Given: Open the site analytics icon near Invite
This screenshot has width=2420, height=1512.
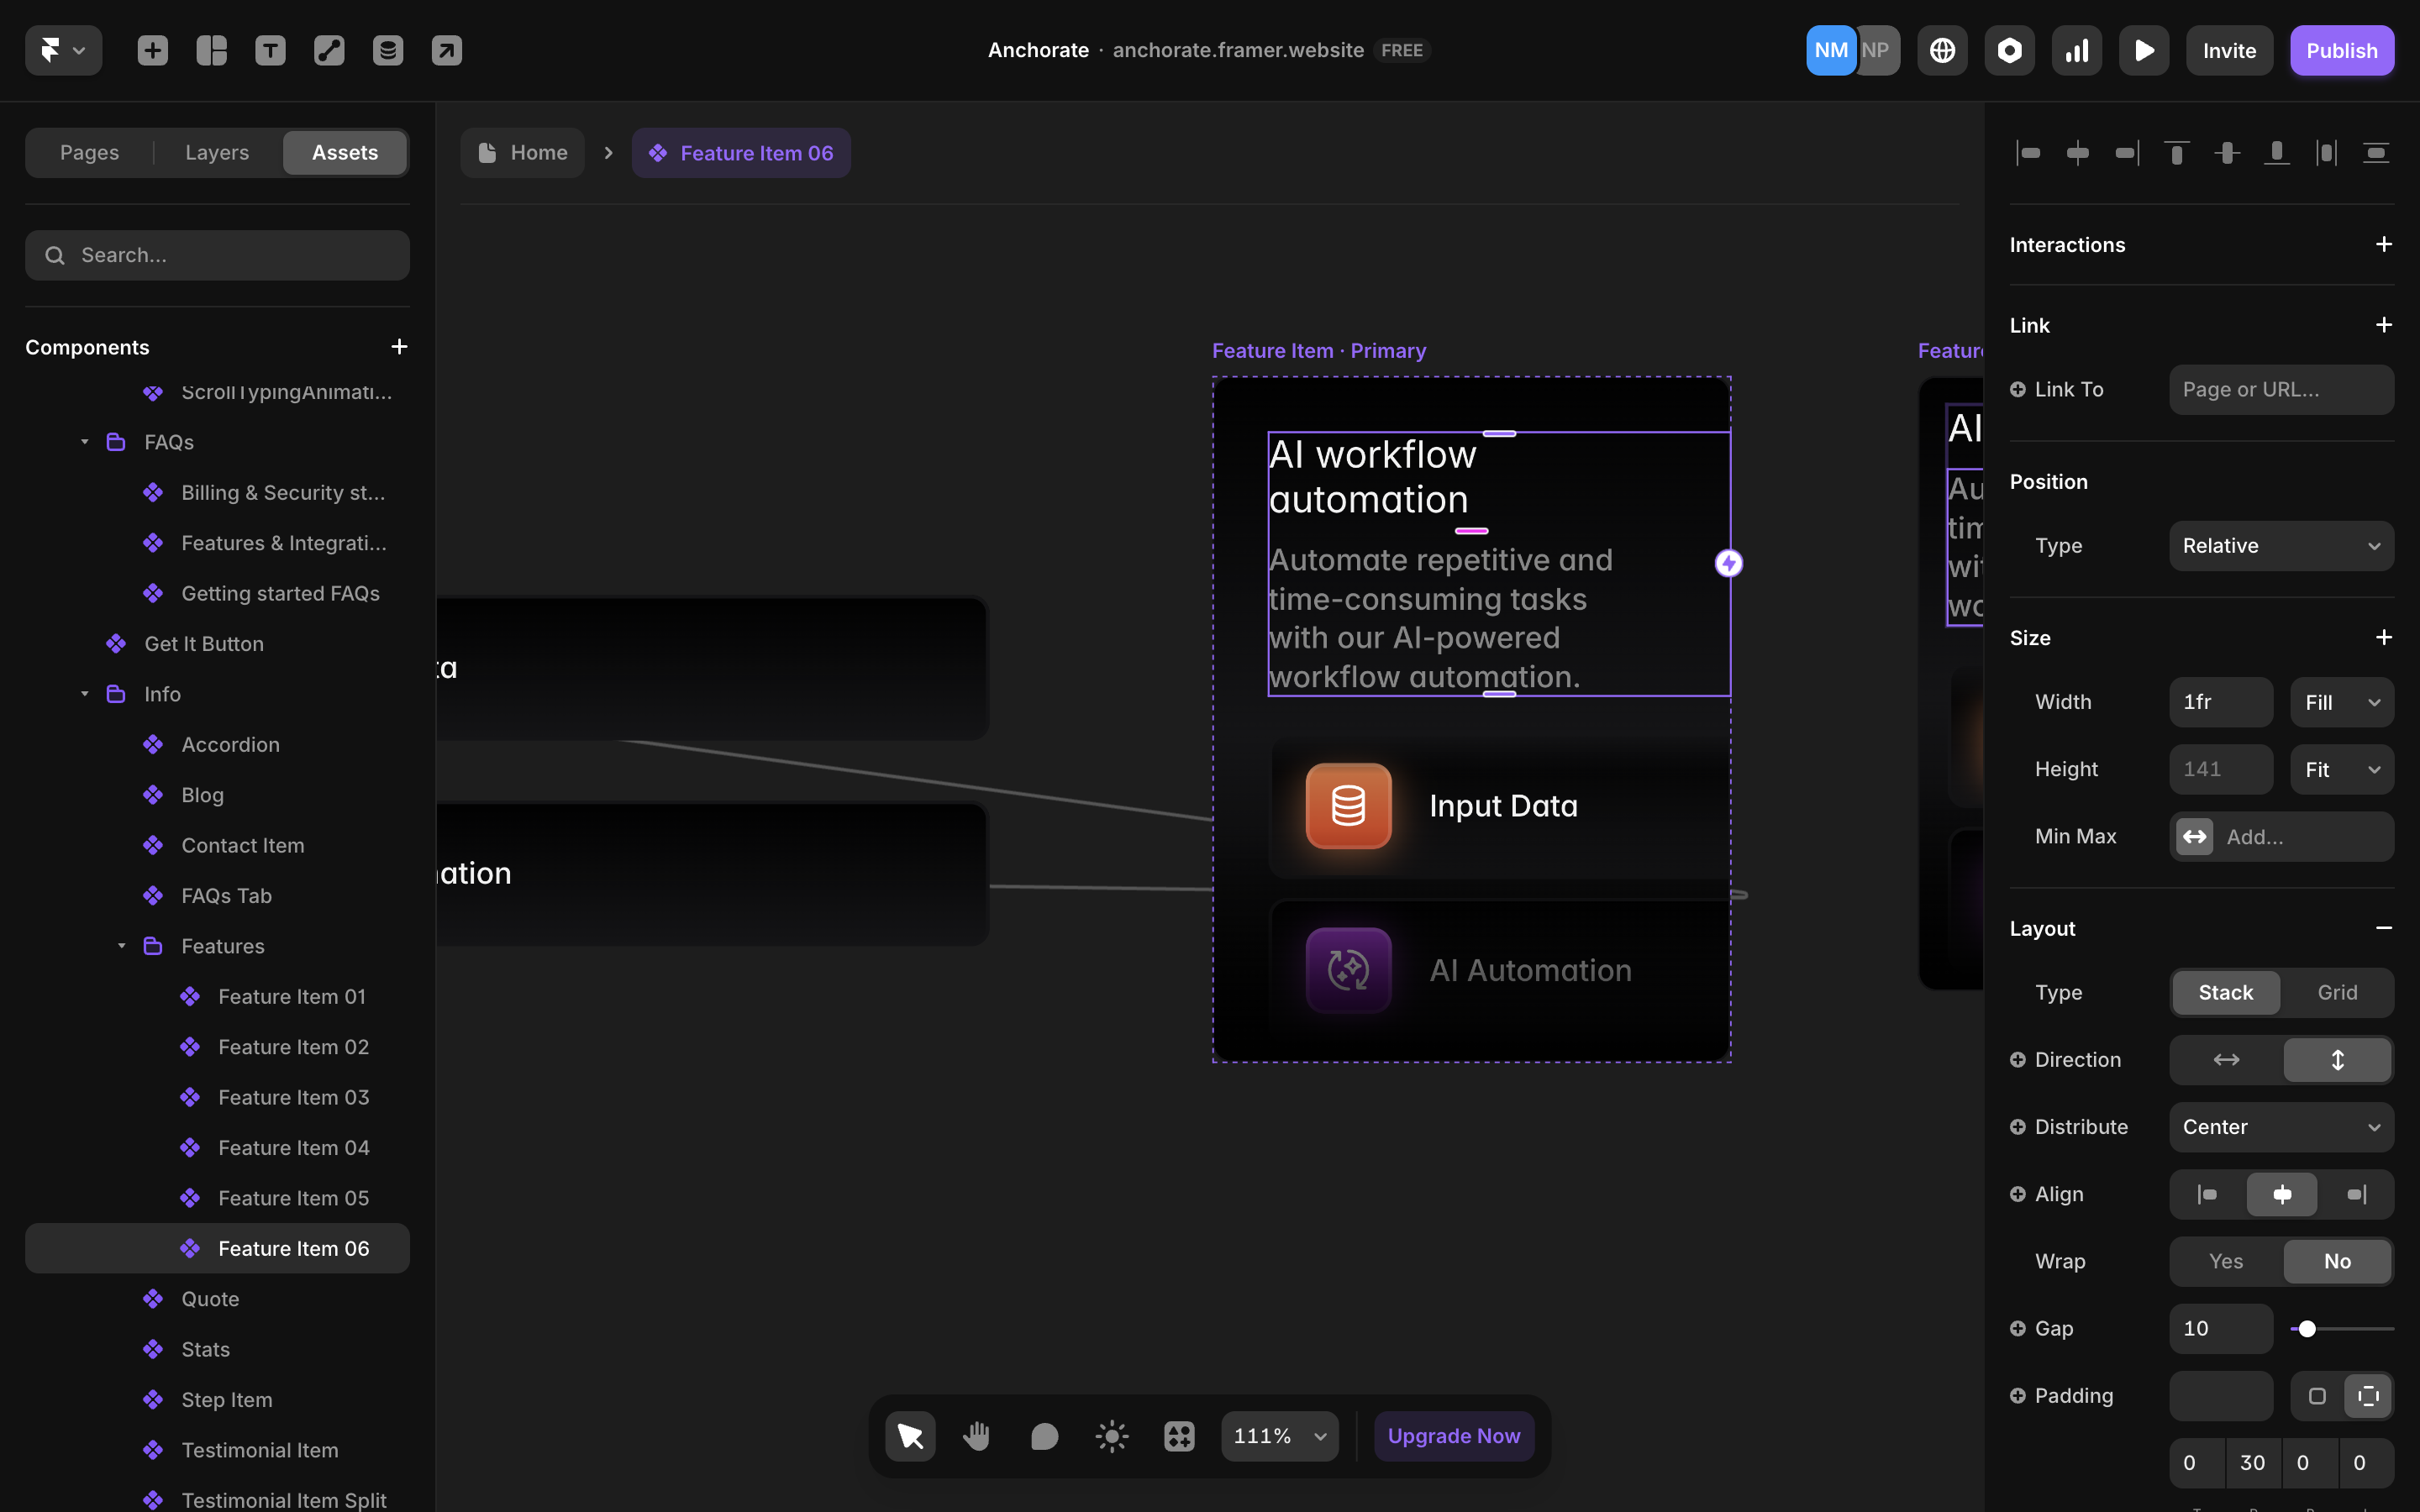Looking at the screenshot, I should tap(2076, 49).
